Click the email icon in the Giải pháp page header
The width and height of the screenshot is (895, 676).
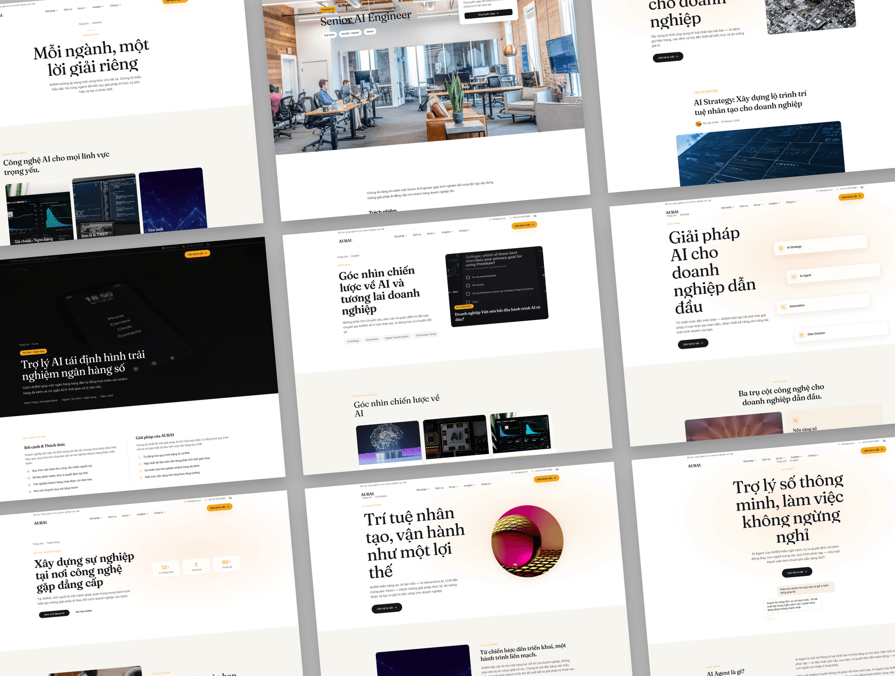pos(817,191)
